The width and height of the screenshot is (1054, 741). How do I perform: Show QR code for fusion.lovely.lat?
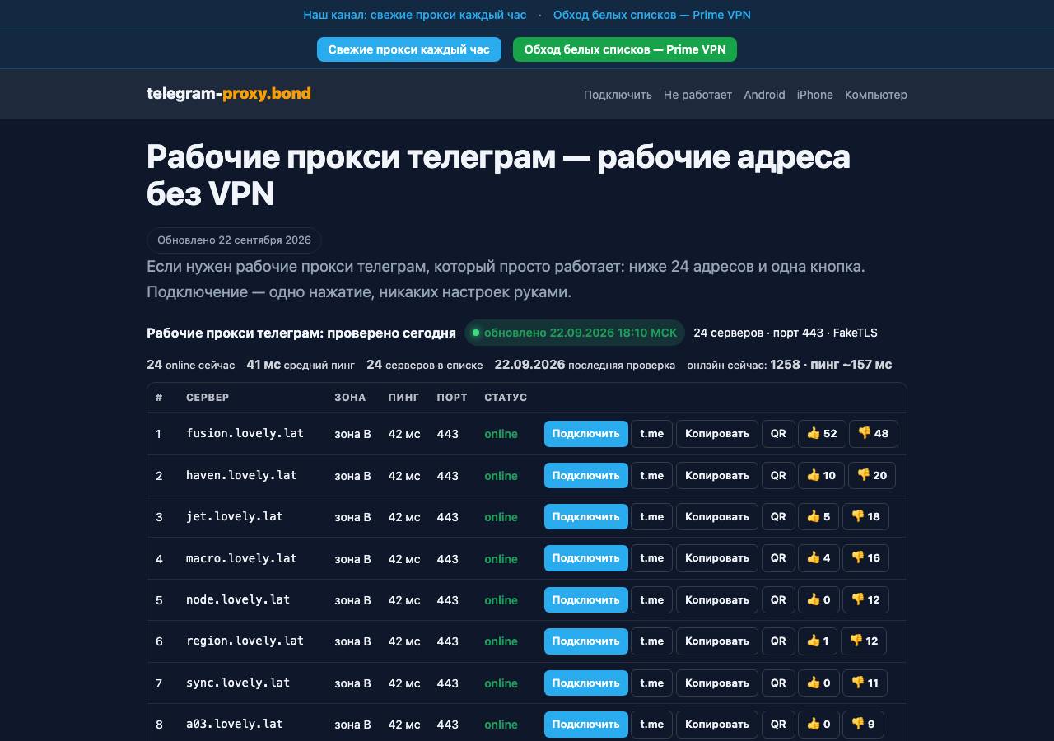coord(778,434)
